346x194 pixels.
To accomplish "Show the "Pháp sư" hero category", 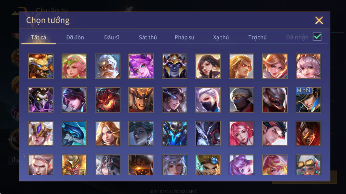I will 184,37.
